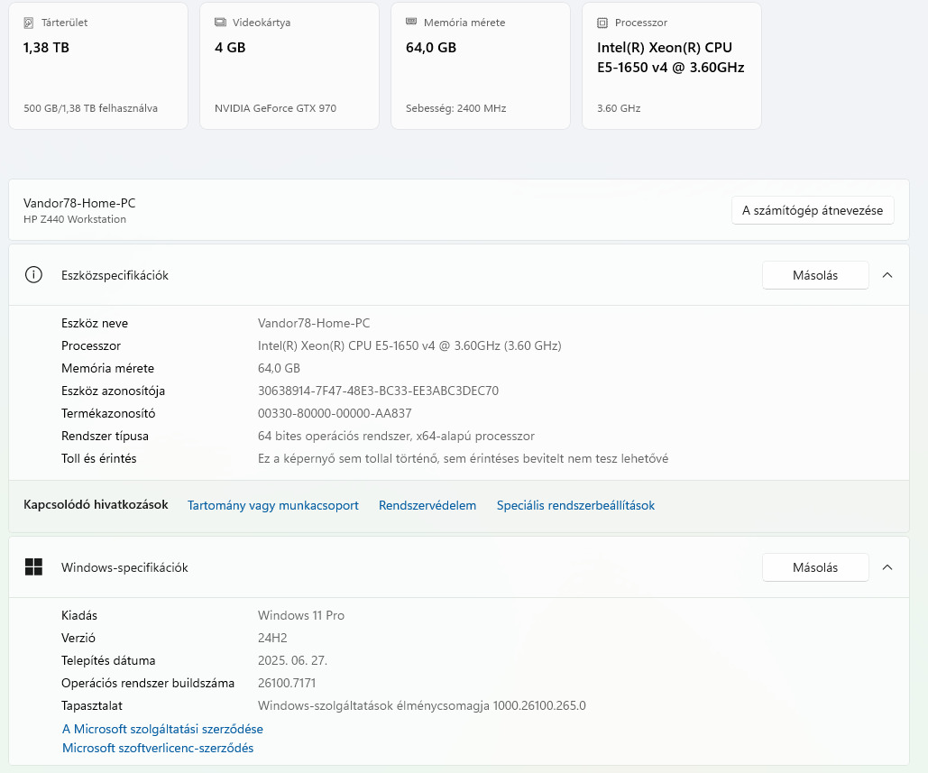Open Microsoft szoftverlicenc-szerződés link
928x773 pixels.
(158, 748)
